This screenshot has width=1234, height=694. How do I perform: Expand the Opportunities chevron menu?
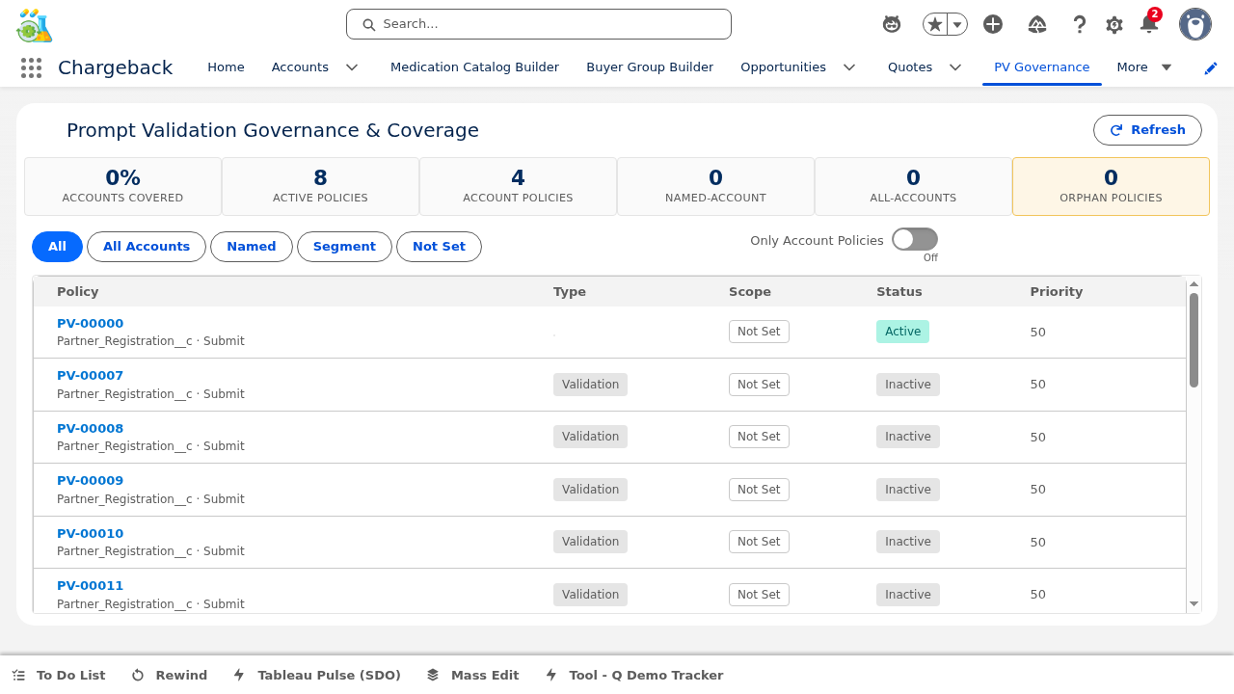849,67
